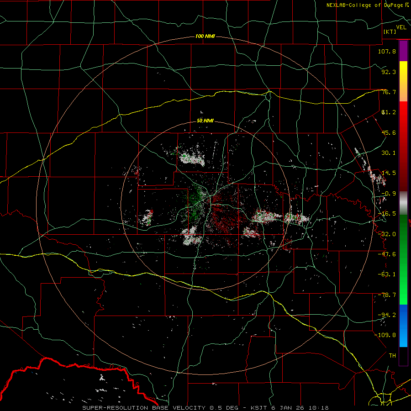The image size is (411, 411).
Task: Select the 30.1 value on velocity scale
Action: point(389,153)
